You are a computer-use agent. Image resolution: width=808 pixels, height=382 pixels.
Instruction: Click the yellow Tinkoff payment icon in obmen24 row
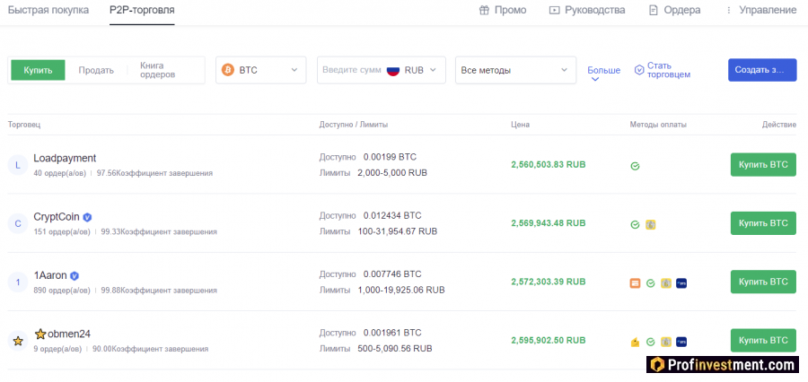(666, 342)
